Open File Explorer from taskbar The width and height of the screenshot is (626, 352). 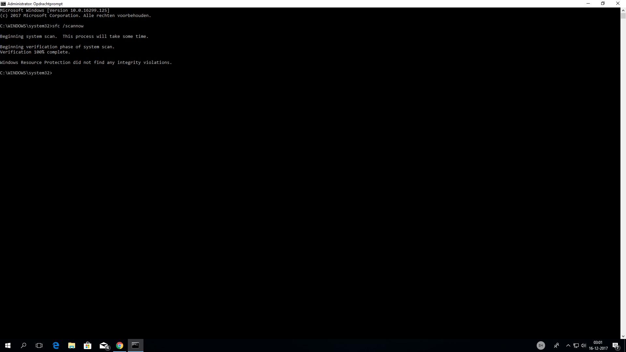pos(71,345)
